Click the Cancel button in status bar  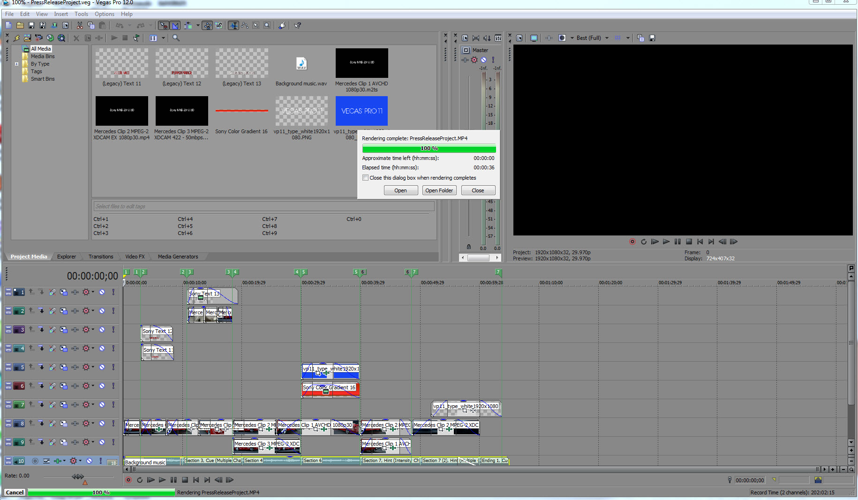[x=15, y=492]
